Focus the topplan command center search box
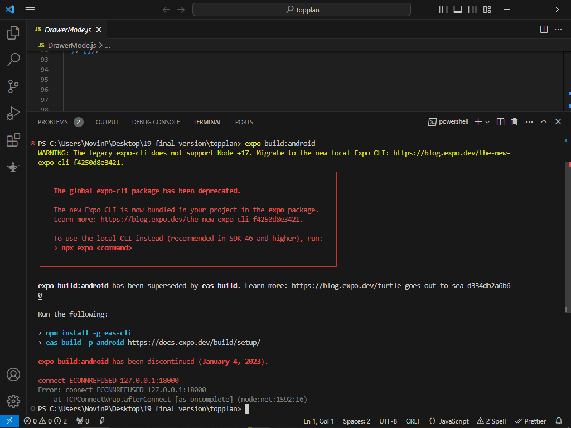 [x=302, y=10]
